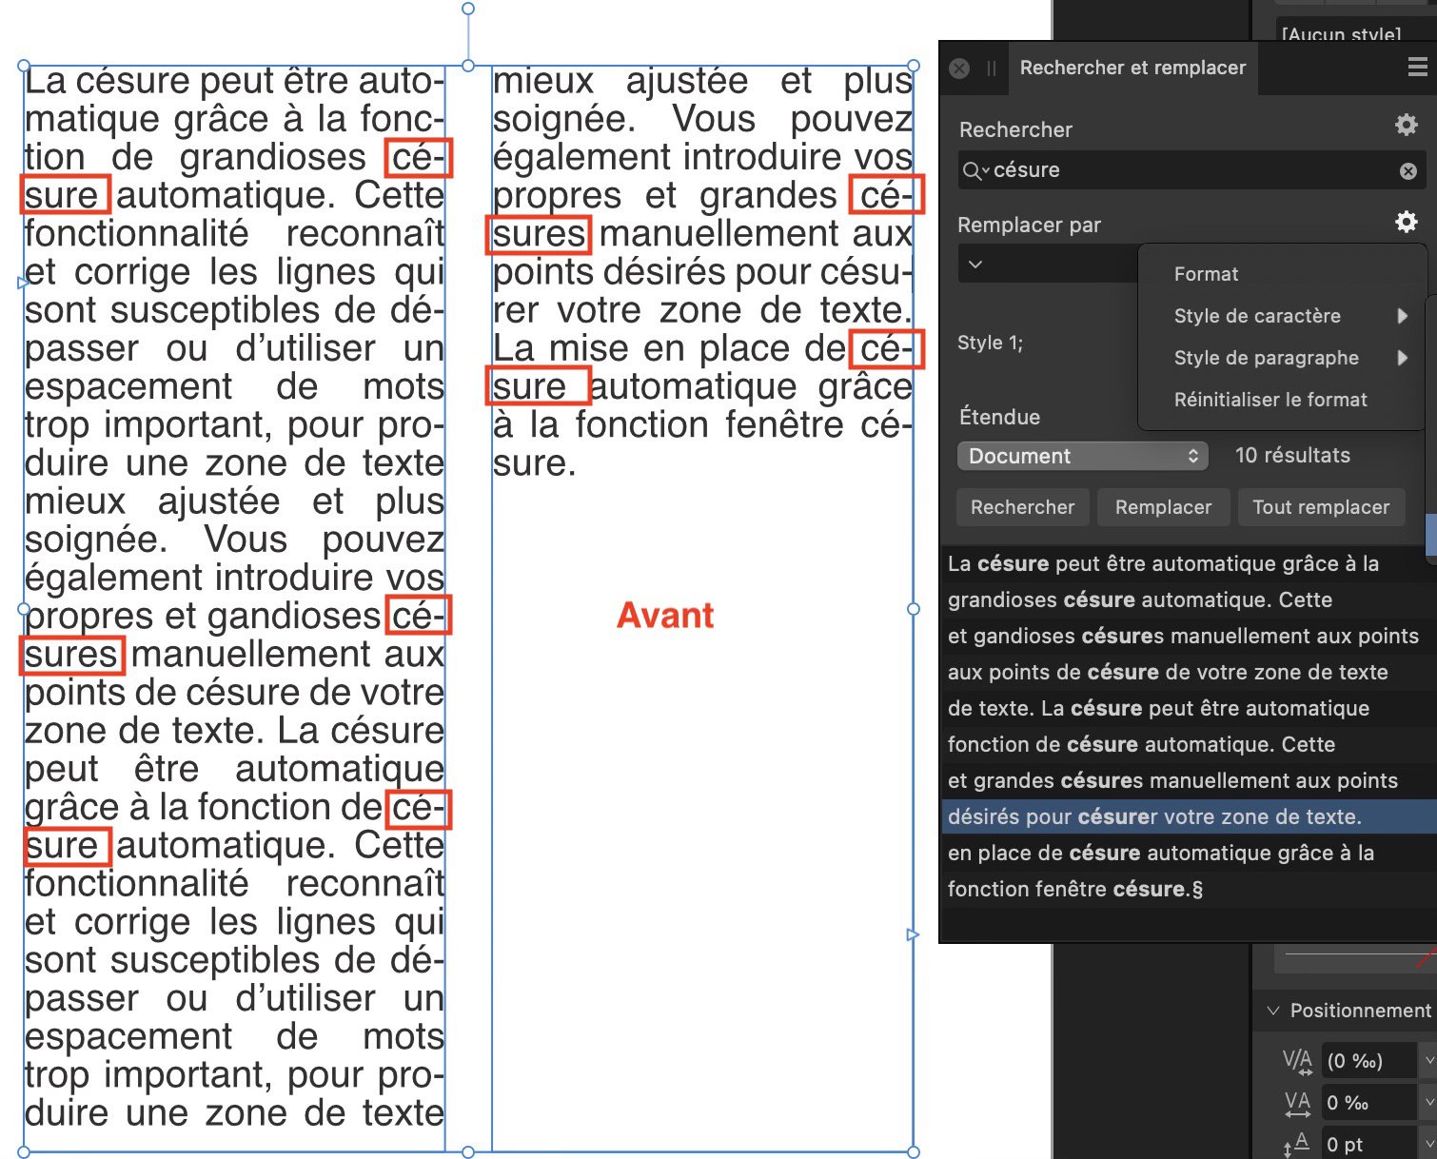Close the Rechercher et remplacer panel
The image size is (1437, 1159).
click(959, 69)
